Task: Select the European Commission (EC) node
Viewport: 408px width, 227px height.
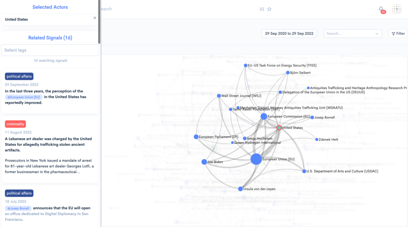Action: pyautogui.click(x=264, y=117)
